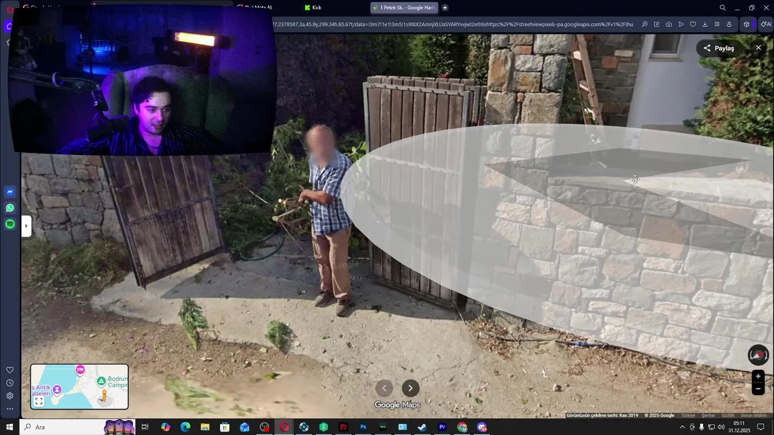Click the Opera tab search icon
The image size is (774, 435).
(x=723, y=8)
